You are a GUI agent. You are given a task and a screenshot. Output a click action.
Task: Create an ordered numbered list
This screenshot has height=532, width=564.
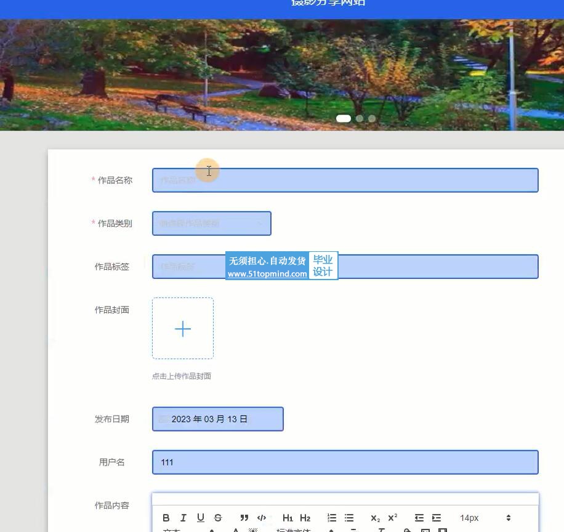point(332,518)
